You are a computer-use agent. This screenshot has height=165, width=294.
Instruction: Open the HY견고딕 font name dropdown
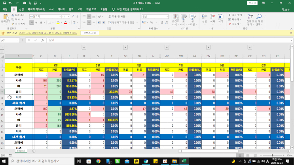click(60, 17)
